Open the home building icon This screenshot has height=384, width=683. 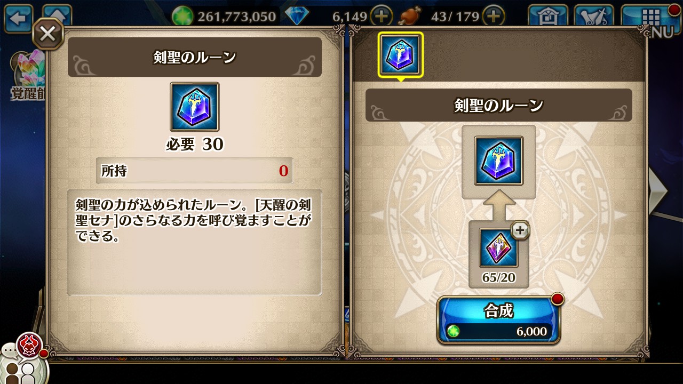pos(548,16)
